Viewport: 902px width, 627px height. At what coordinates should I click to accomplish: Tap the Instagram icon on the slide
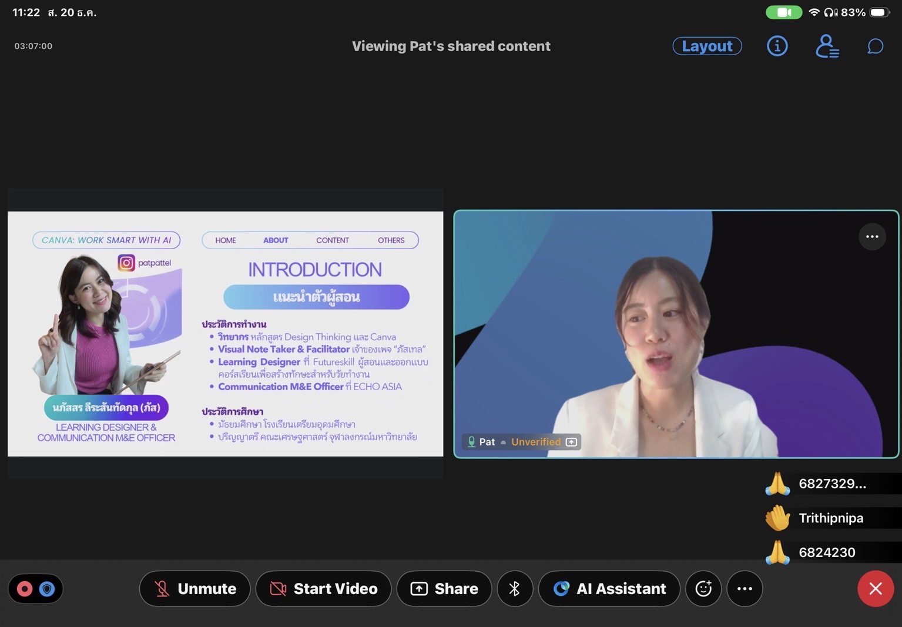126,263
